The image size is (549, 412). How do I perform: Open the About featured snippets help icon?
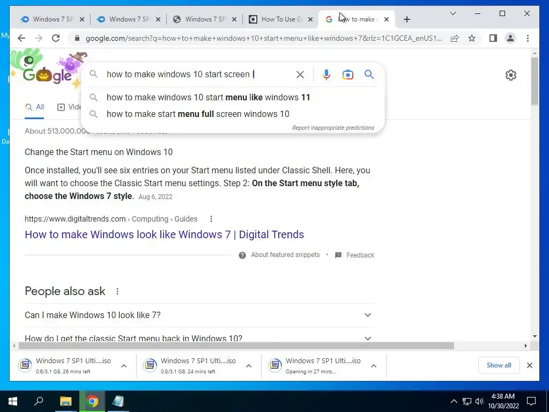coord(242,255)
